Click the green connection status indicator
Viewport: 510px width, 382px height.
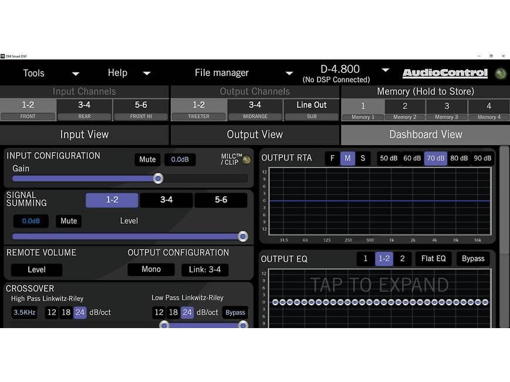click(x=500, y=74)
